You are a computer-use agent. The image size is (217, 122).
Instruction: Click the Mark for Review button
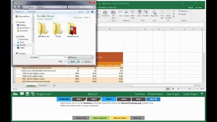pos(120,118)
